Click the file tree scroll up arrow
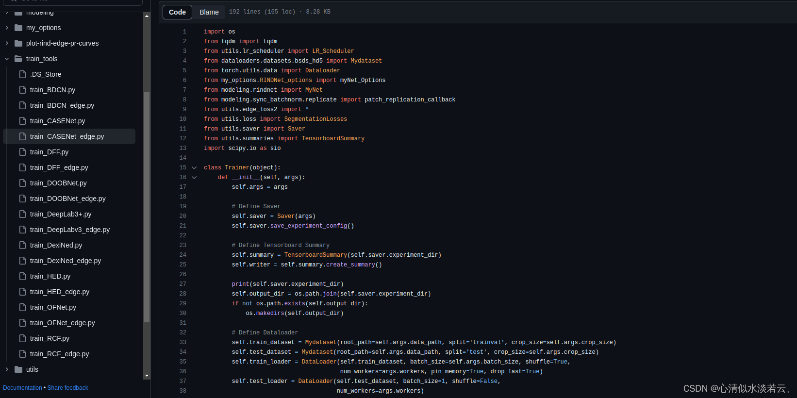This screenshot has height=398, width=797. 147,16
